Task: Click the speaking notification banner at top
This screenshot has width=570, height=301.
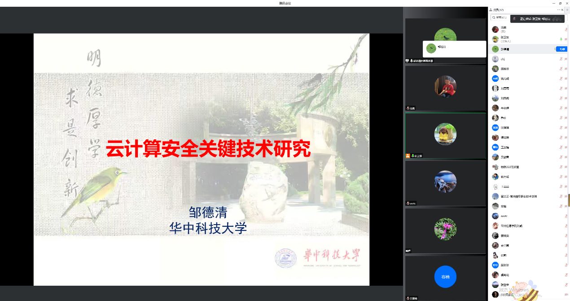Action: coord(537,19)
